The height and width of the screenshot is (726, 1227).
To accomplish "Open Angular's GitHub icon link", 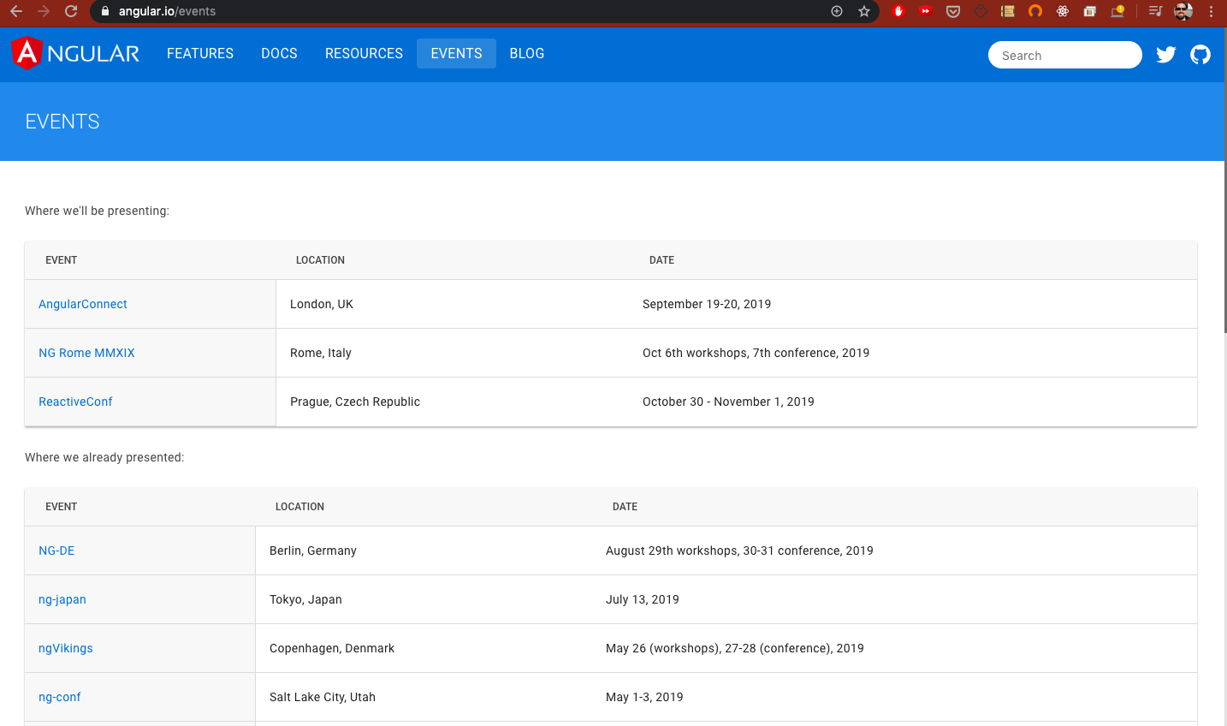I will (x=1200, y=55).
